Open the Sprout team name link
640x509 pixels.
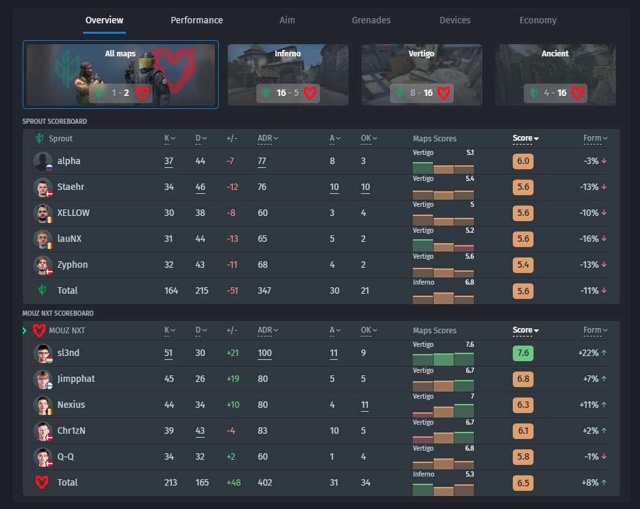61,139
